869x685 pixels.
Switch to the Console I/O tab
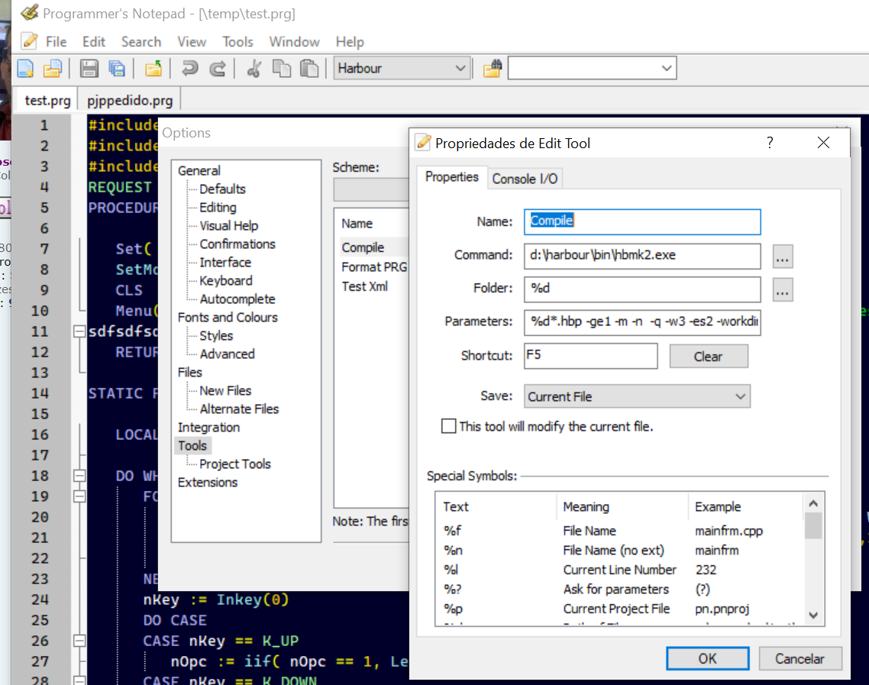pyautogui.click(x=525, y=179)
